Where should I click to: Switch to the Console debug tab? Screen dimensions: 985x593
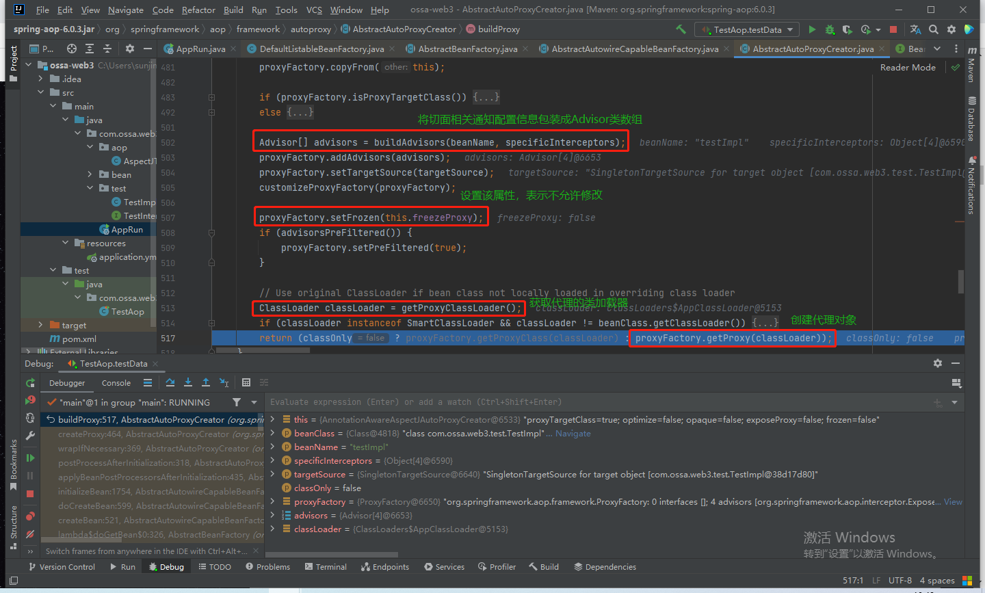(x=116, y=383)
